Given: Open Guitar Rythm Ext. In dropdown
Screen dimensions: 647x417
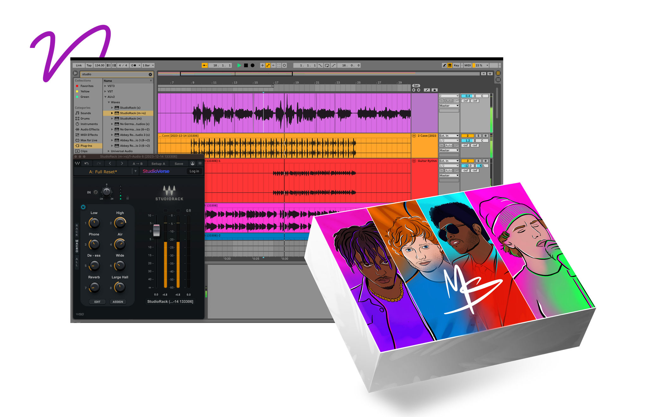Looking at the screenshot, I should [x=449, y=161].
